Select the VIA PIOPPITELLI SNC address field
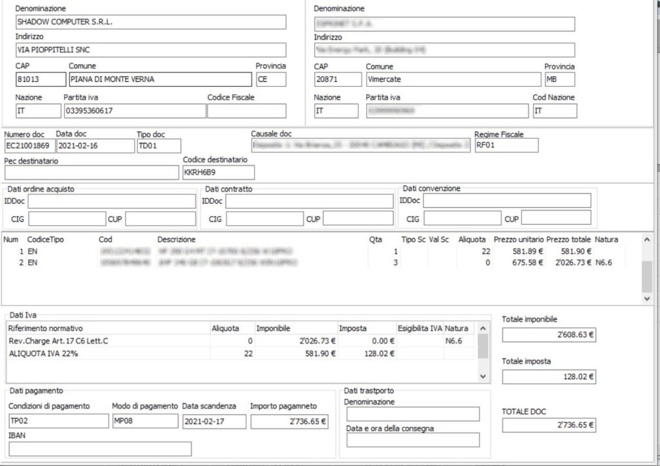The width and height of the screenshot is (660, 466). (151, 50)
